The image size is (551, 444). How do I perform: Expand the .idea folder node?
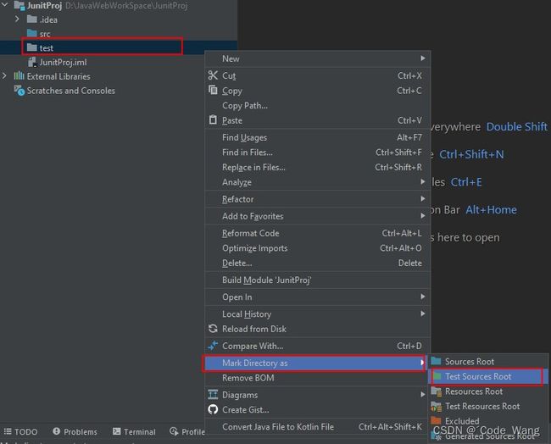[x=17, y=19]
